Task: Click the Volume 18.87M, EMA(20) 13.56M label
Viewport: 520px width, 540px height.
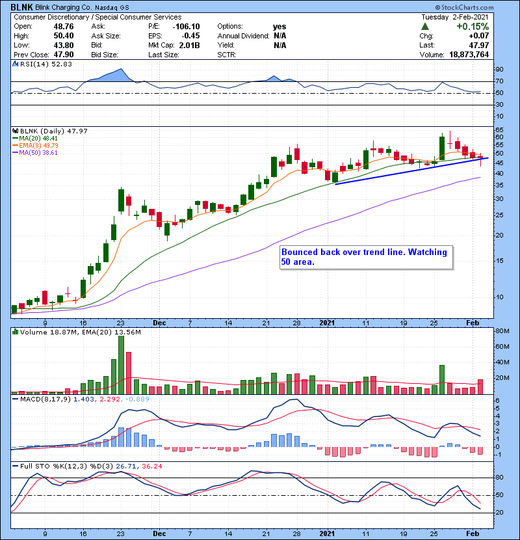Action: point(80,332)
